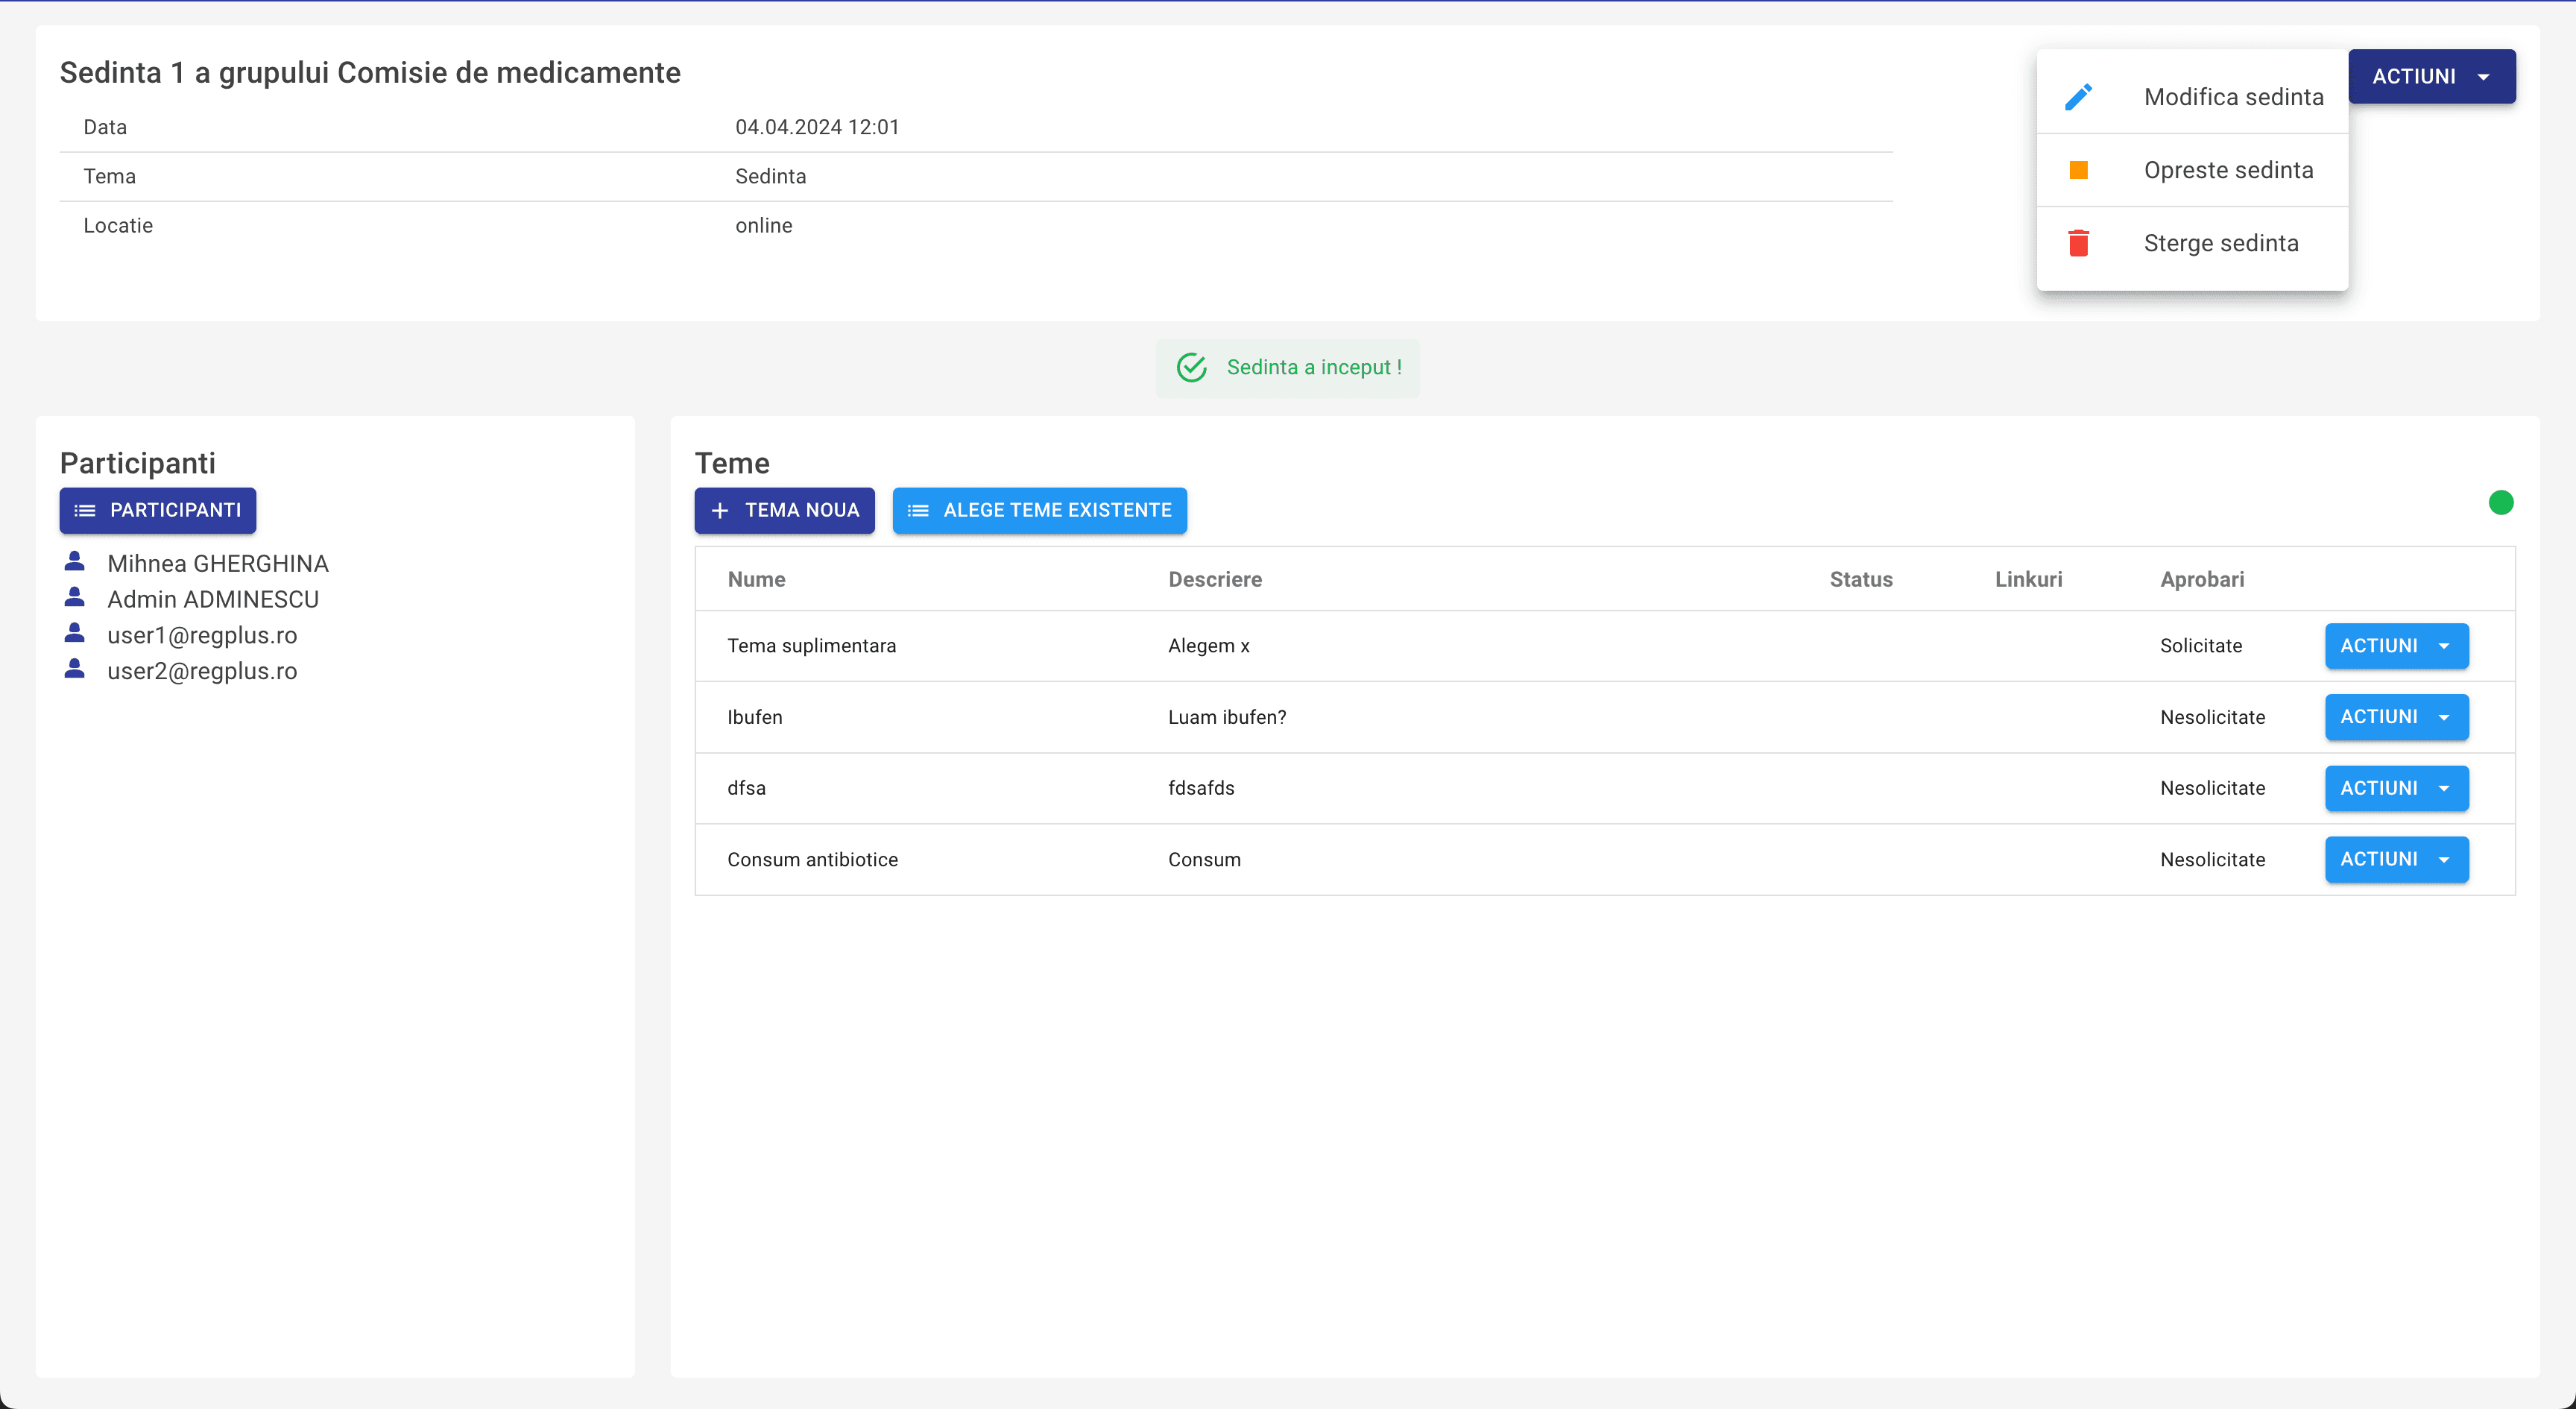2576x1409 pixels.
Task: Click person icon beside Mihnea GHERGHINA
Action: pos(75,561)
